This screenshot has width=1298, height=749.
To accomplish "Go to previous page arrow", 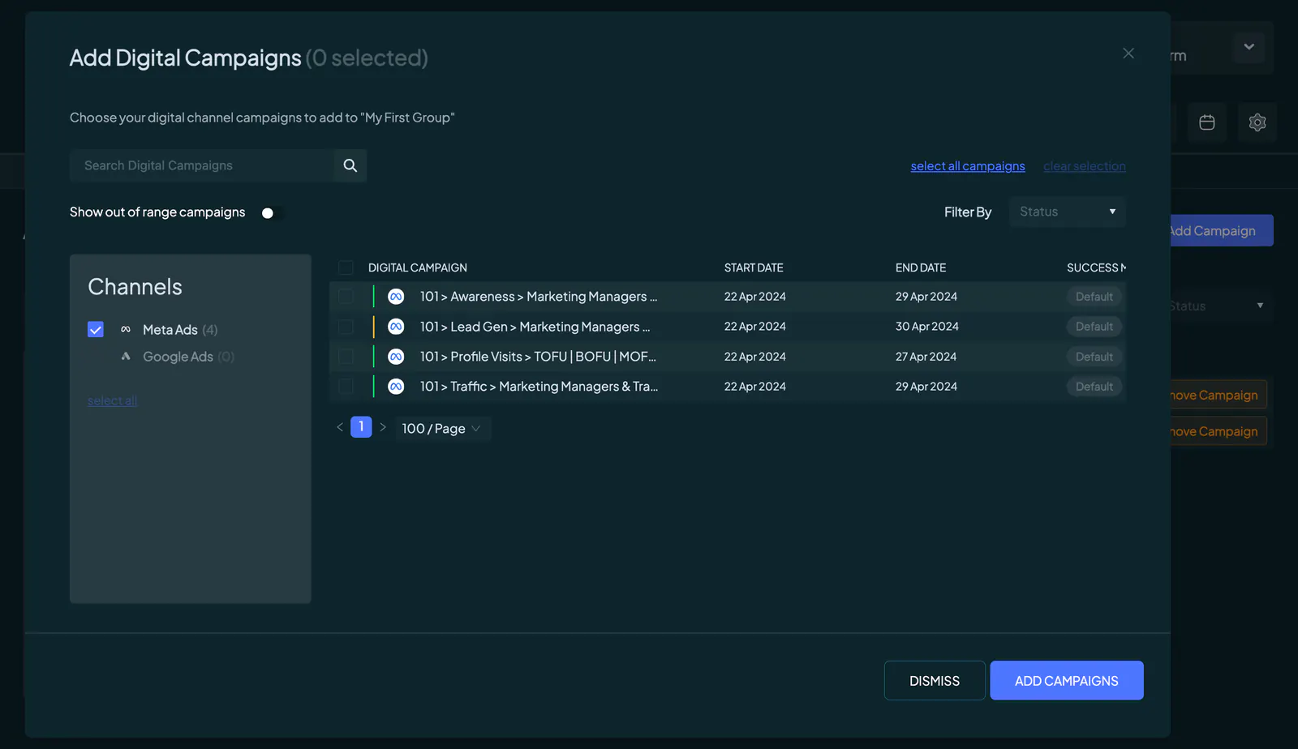I will (x=340, y=427).
